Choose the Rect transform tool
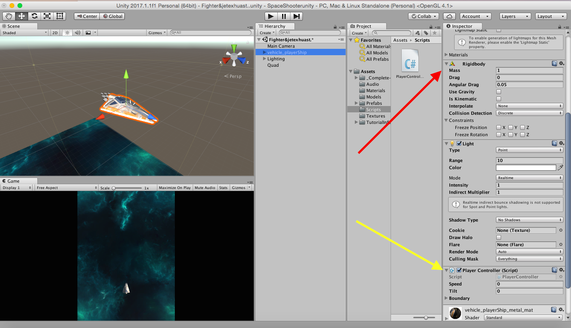The width and height of the screenshot is (571, 328). 60,16
